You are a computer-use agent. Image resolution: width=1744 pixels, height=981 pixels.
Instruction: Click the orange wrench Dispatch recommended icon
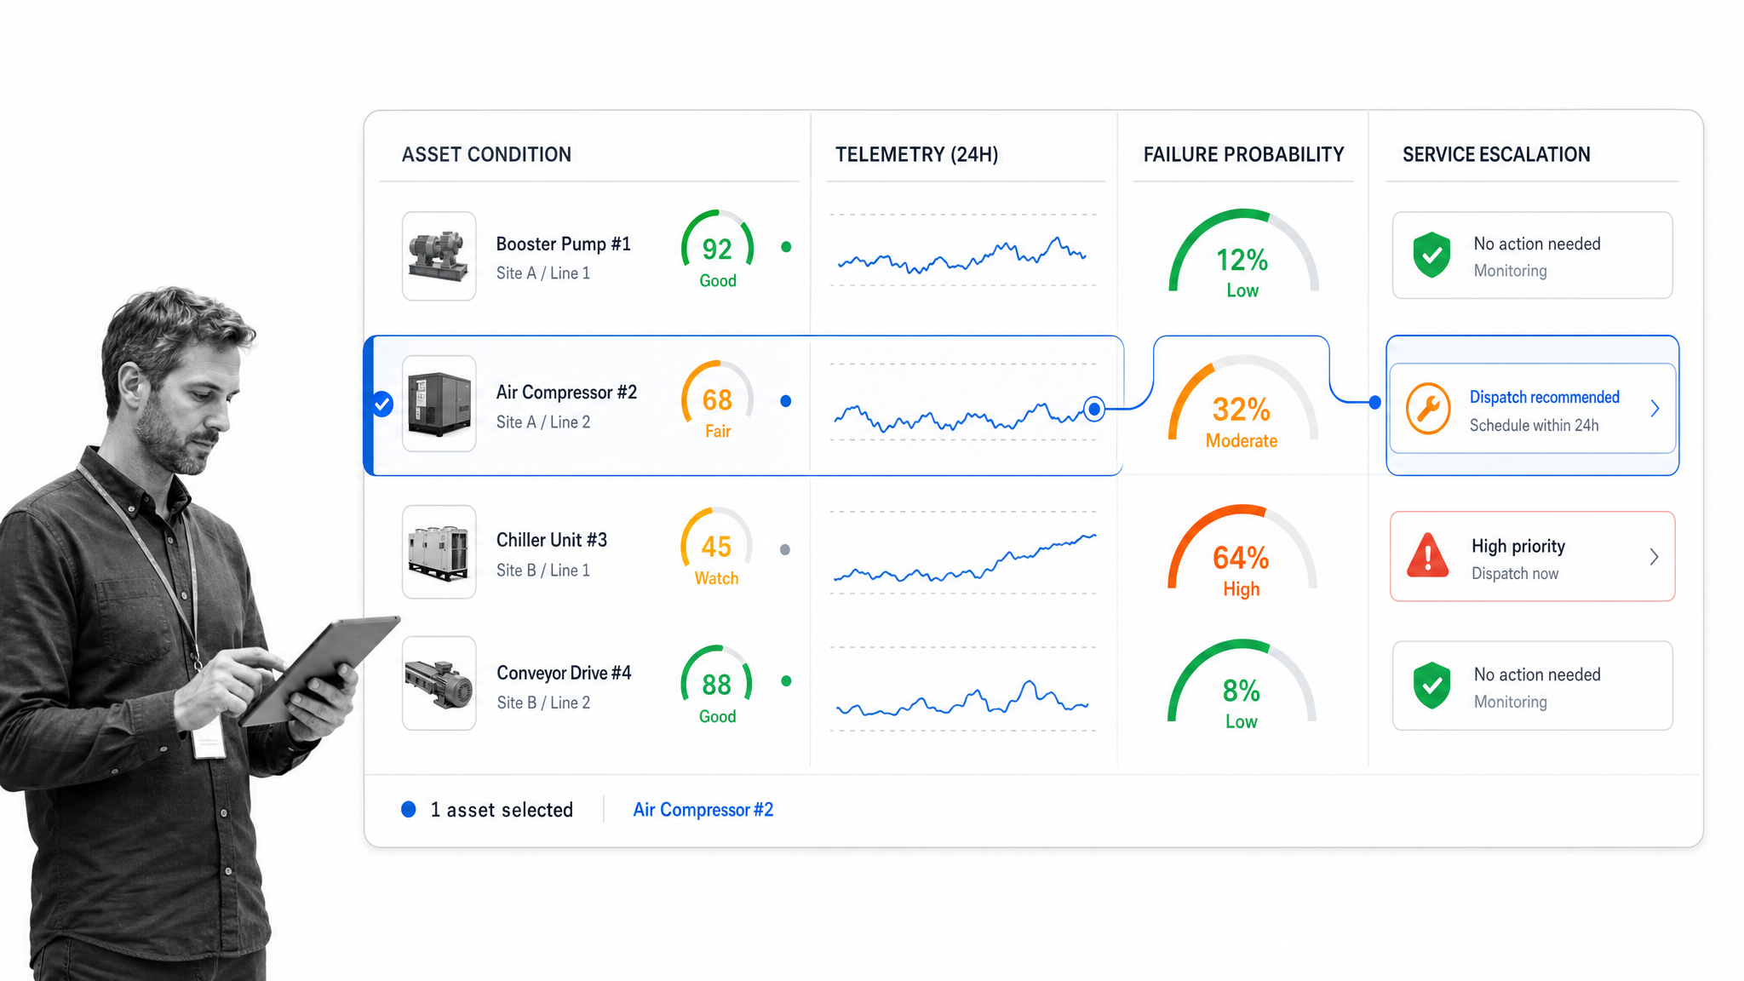point(1428,409)
